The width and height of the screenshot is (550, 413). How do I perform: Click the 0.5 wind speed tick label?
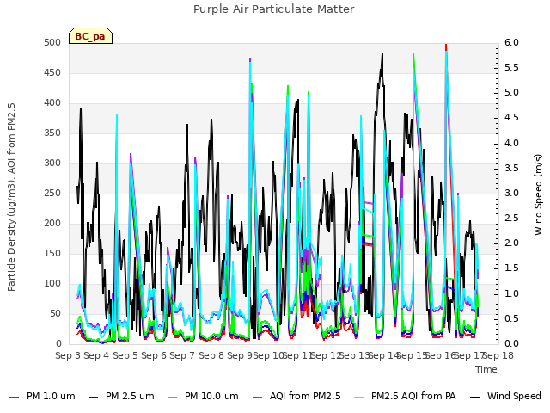coord(511,319)
